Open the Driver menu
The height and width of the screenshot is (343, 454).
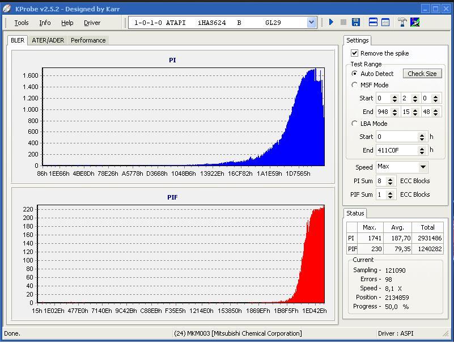(x=92, y=23)
